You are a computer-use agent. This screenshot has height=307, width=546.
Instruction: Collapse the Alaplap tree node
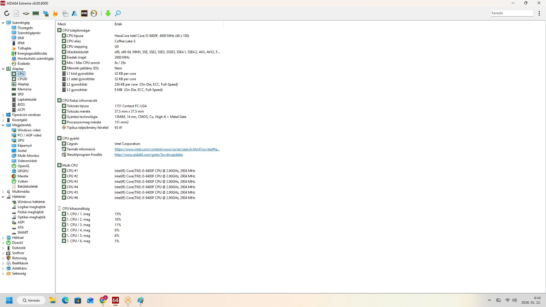click(3, 69)
